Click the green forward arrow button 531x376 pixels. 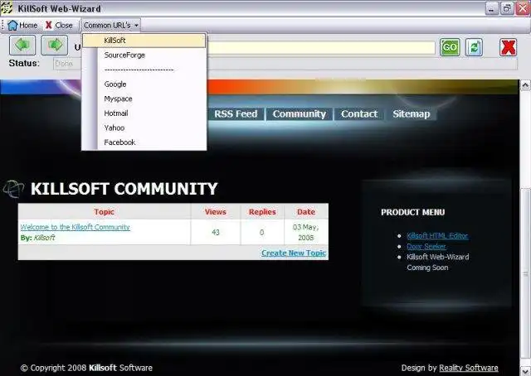(55, 45)
